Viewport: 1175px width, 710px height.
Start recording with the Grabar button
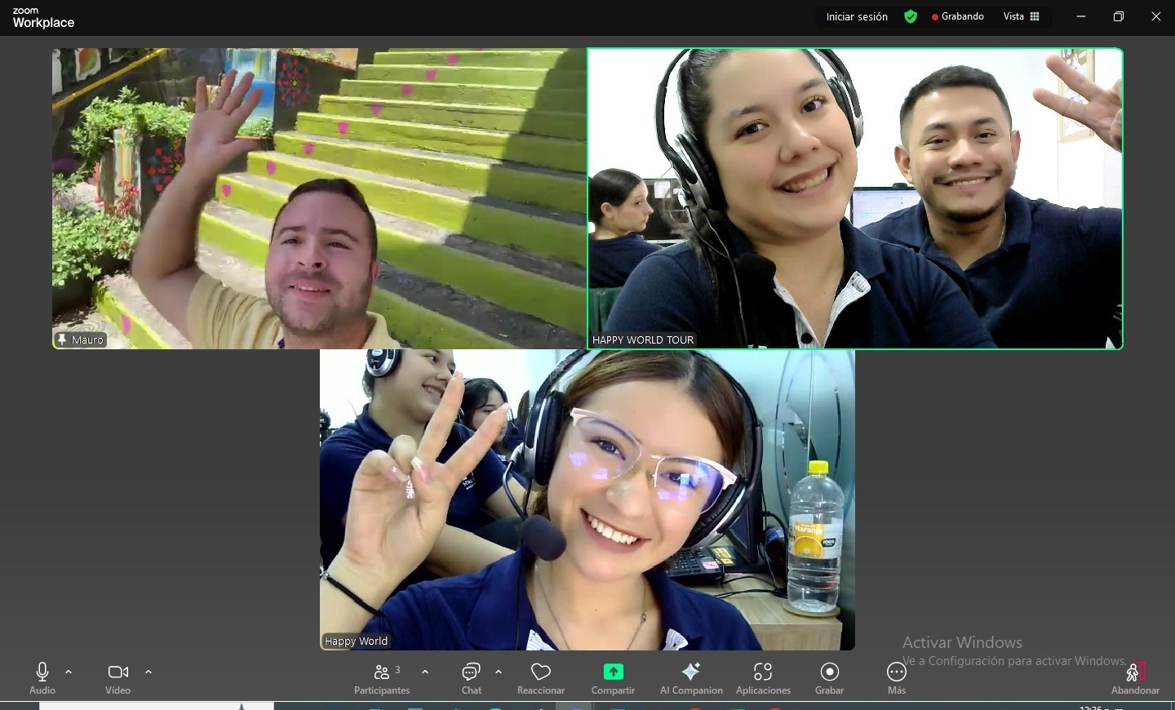point(829,672)
